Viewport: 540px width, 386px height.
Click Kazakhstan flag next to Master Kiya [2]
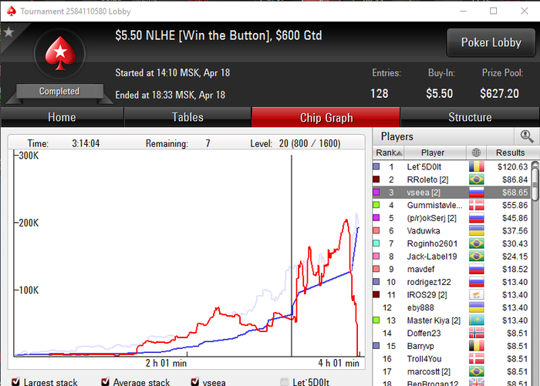tap(476, 321)
